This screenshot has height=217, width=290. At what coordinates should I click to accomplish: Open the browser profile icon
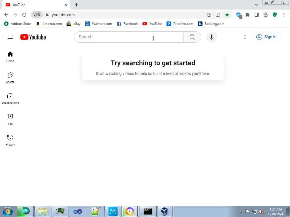point(266,15)
